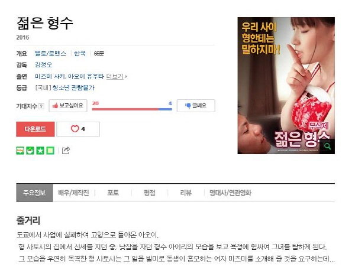
Task: Click the 멜로/로맨스 genre link
Action: (x=50, y=53)
